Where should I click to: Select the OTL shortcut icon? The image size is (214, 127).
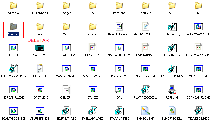(x=119, y=90)
